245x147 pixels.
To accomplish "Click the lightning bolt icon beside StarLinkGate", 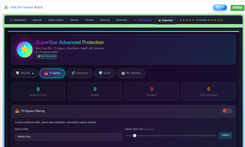I will coord(135,20).
